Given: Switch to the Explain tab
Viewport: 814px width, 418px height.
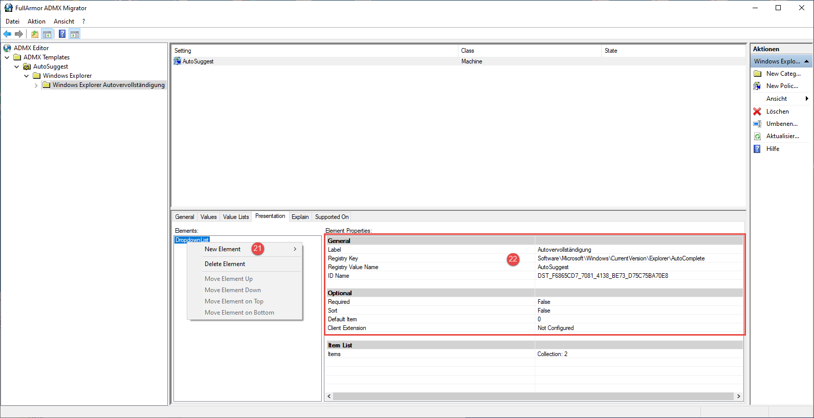Looking at the screenshot, I should click(300, 217).
